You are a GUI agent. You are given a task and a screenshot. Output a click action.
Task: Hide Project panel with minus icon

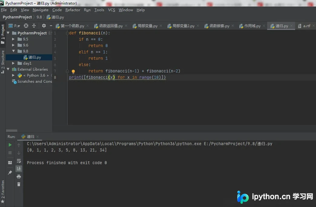pos(51,26)
